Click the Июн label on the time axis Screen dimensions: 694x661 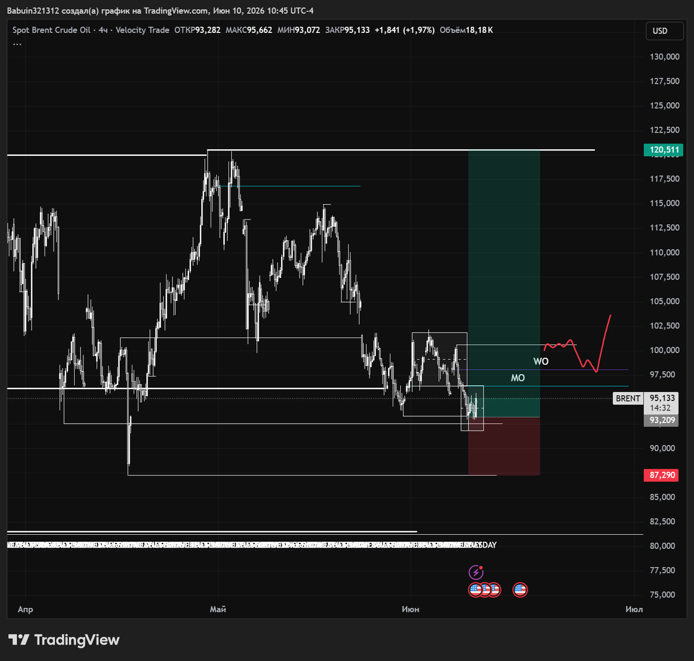[x=411, y=609]
